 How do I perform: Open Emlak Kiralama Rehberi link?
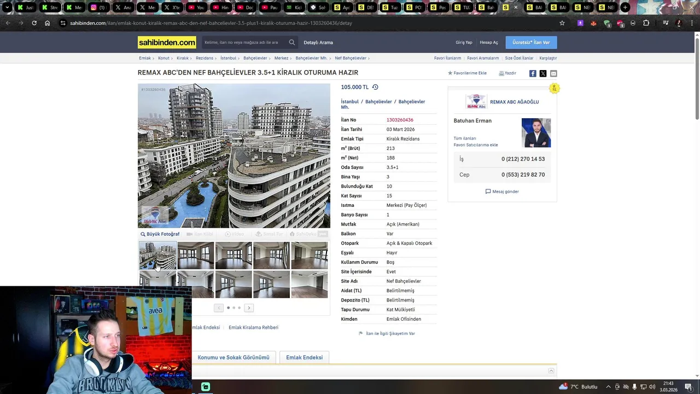(x=253, y=327)
